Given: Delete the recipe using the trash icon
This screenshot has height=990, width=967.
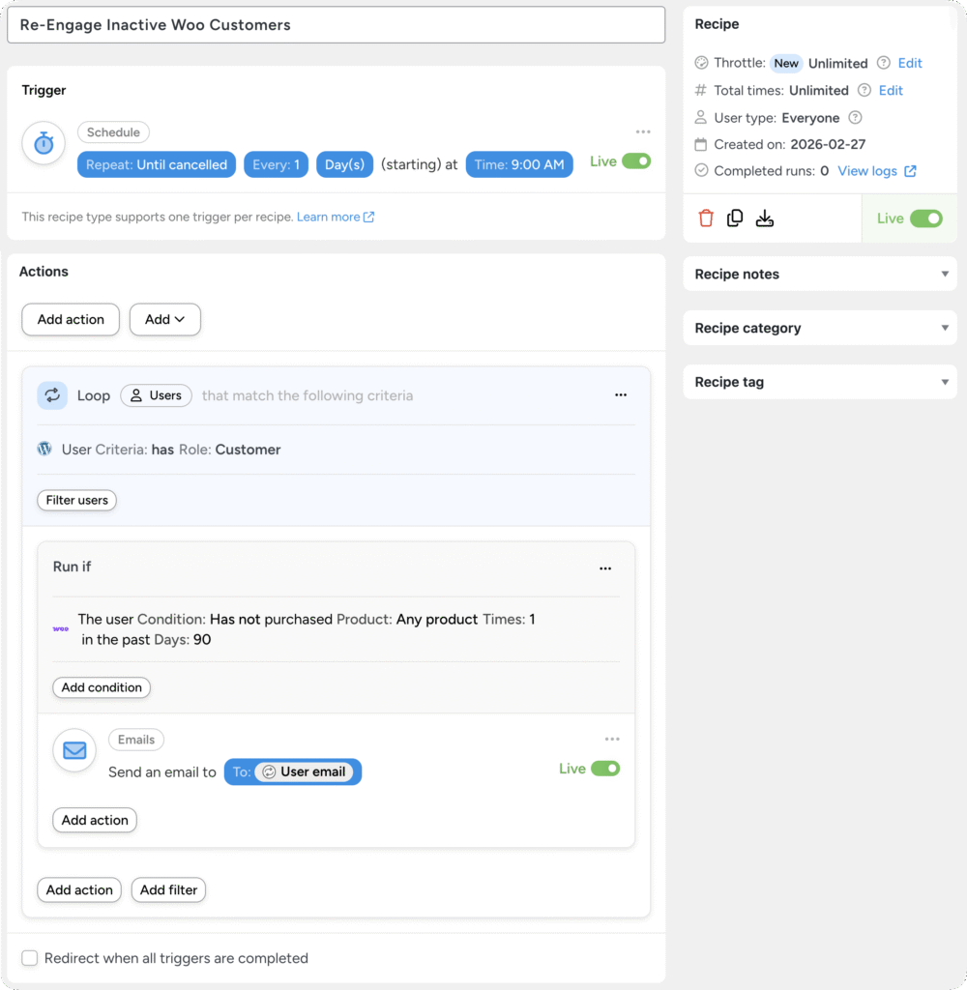Looking at the screenshot, I should [x=706, y=218].
